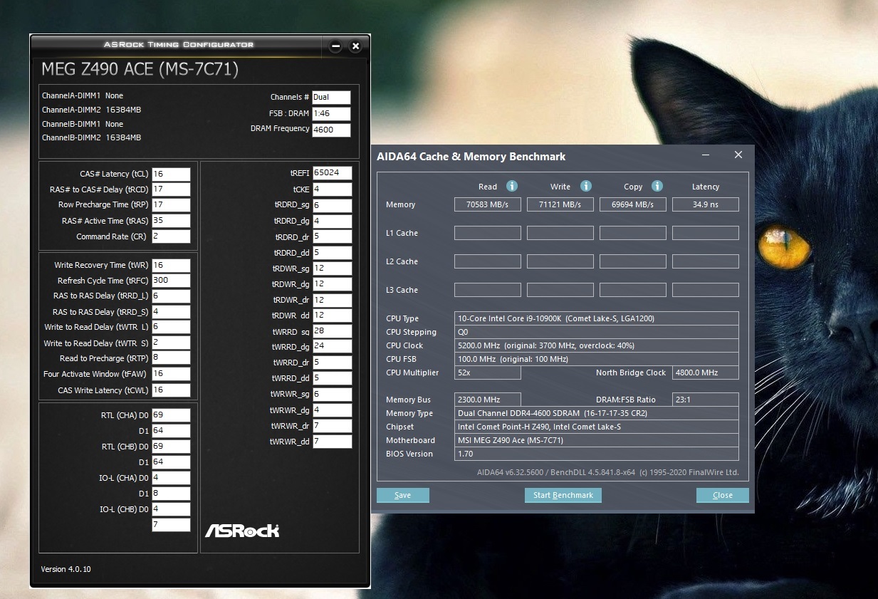Click the Memory Copy result 69694 MB/s
878x599 pixels.
pos(633,204)
